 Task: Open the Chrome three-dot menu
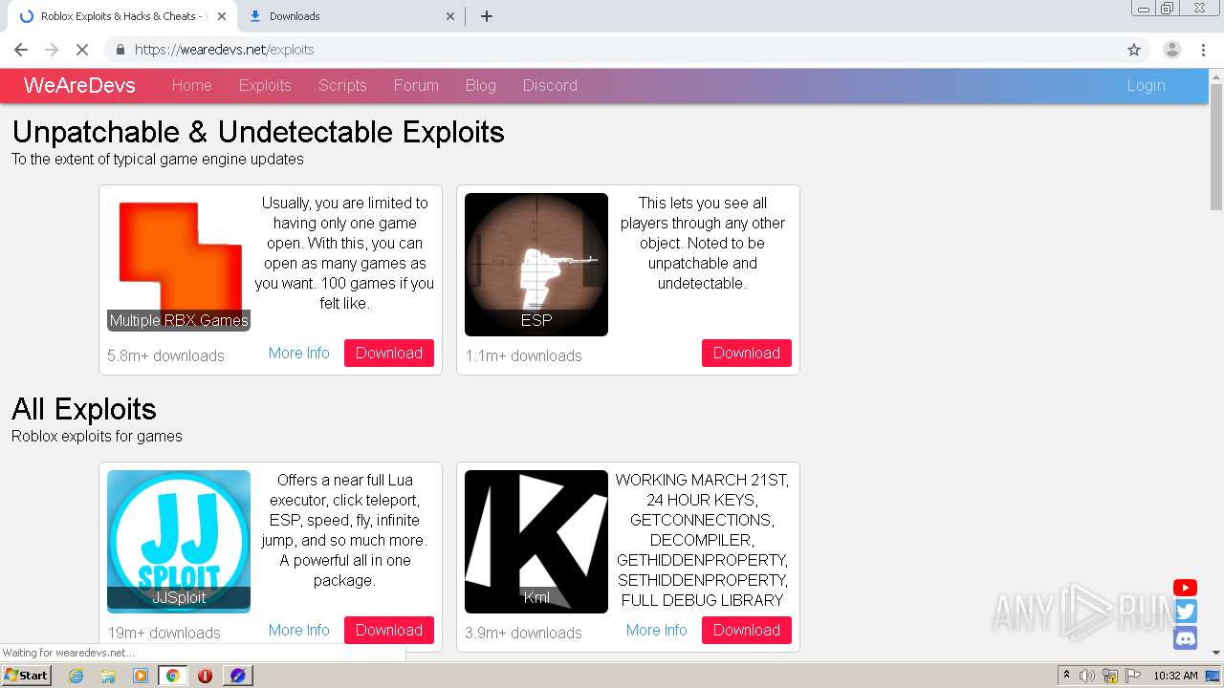click(x=1204, y=50)
